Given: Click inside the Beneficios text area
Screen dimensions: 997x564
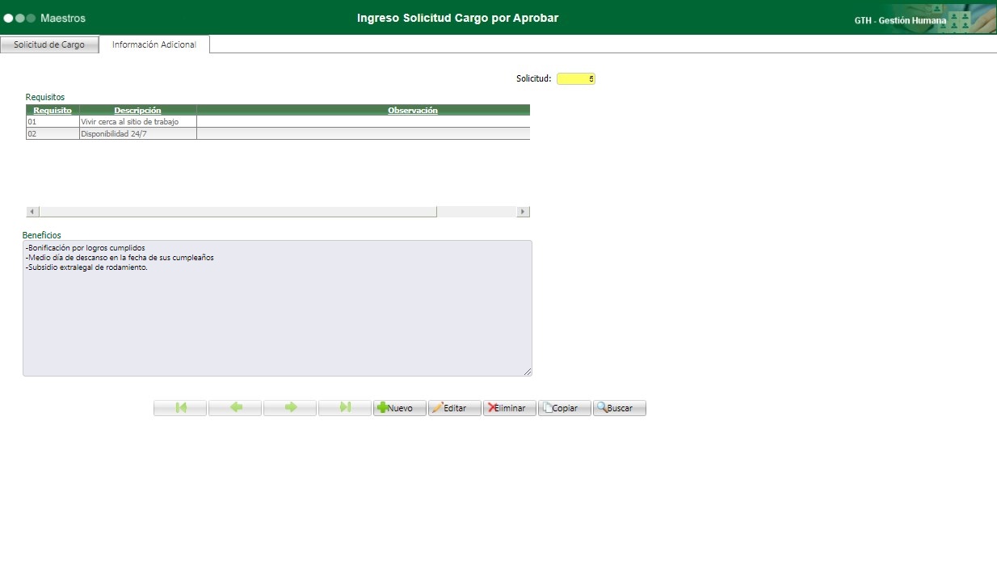Looking at the screenshot, I should point(277,308).
